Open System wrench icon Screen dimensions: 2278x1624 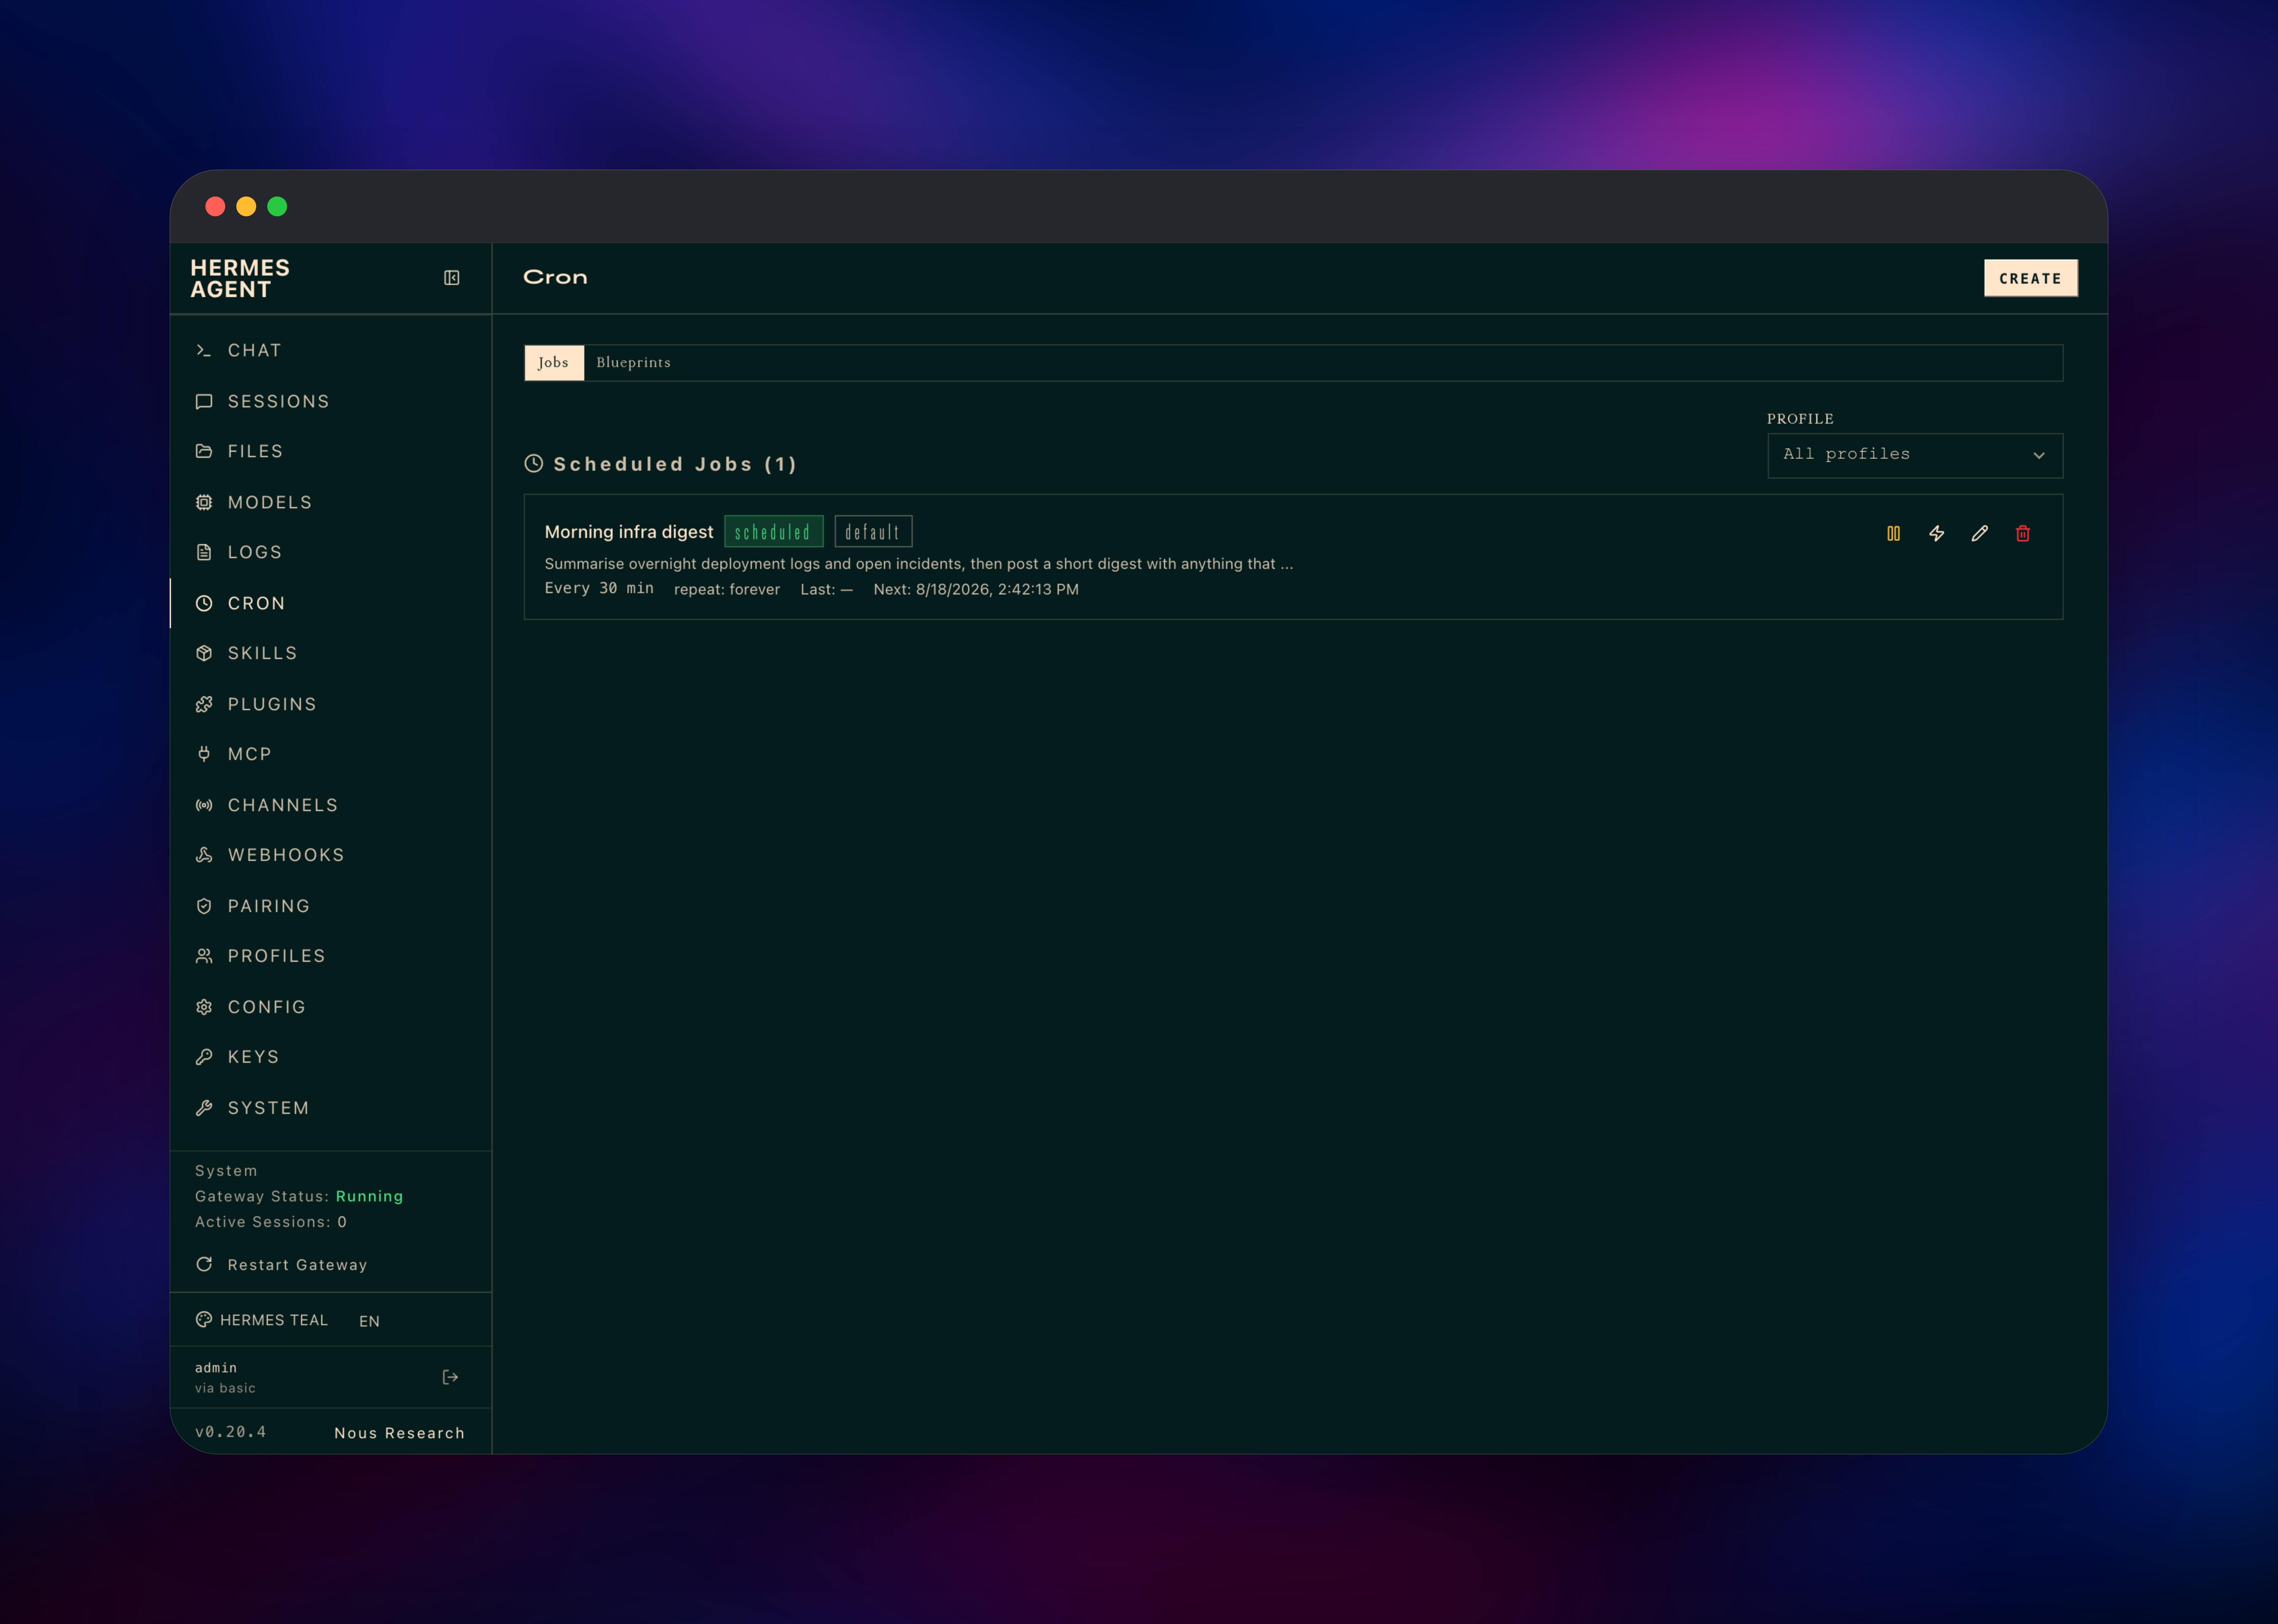[x=204, y=1108]
